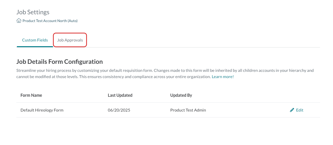Click the home icon beside the account name
This screenshot has height=145, width=333.
[x=19, y=20]
